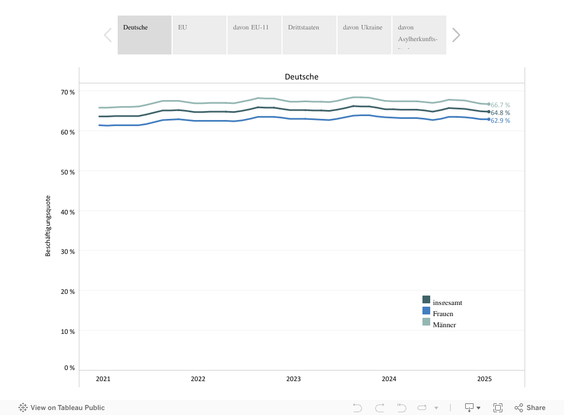Select the Drittstaaten tab
The image size is (564, 415).
click(x=309, y=35)
